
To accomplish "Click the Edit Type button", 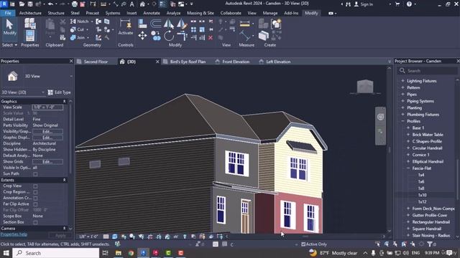I will point(59,92).
